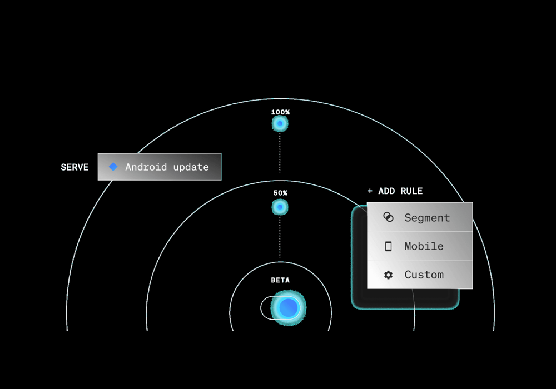Click the + ADD RULE button

click(x=395, y=191)
